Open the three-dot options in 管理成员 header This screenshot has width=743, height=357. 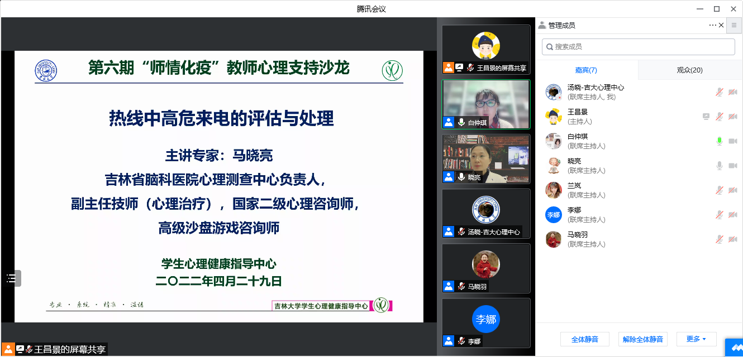coord(712,25)
